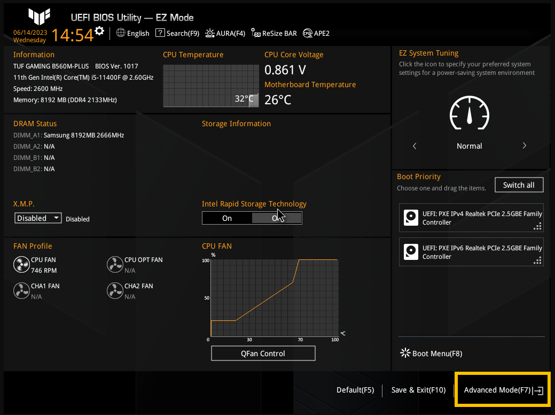The height and width of the screenshot is (415, 555).
Task: Click the i5-11400F processor info line
Action: click(x=83, y=77)
